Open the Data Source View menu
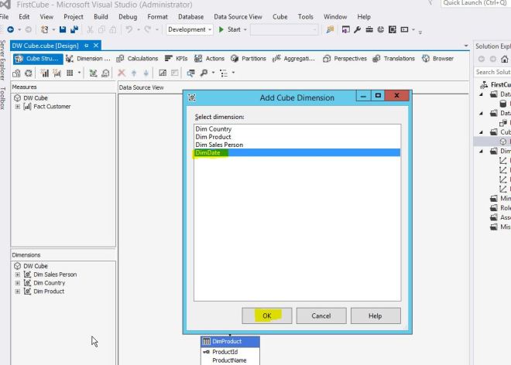 238,16
